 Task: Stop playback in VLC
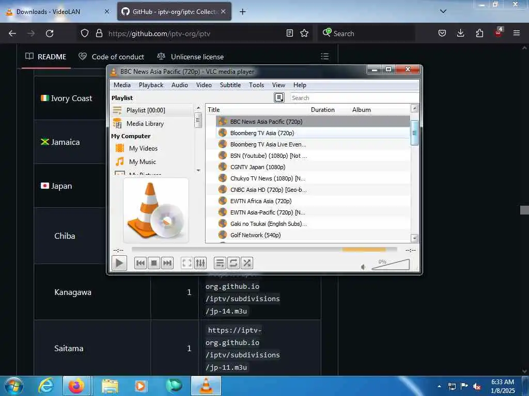point(154,263)
